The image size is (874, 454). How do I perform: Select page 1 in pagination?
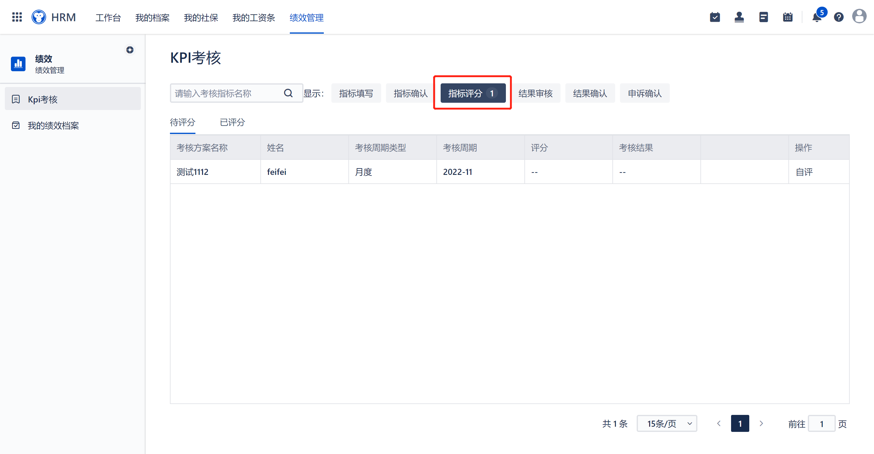740,423
